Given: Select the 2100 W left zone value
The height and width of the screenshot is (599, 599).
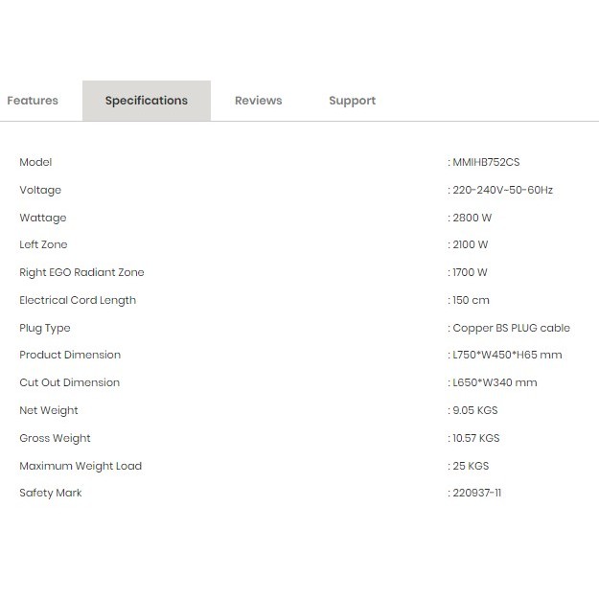Looking at the screenshot, I should click(471, 245).
